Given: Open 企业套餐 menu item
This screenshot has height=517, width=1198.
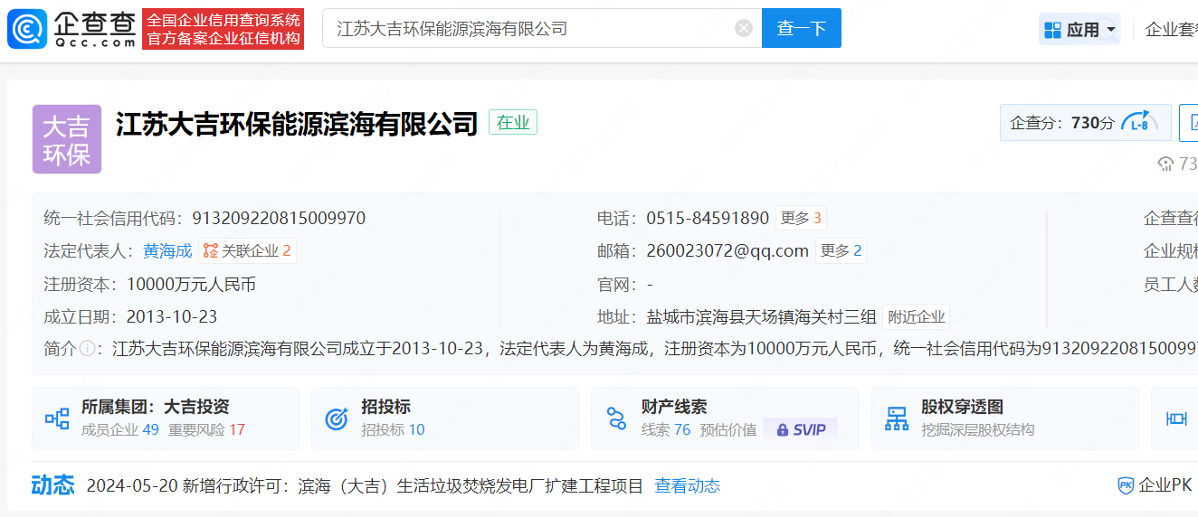Looking at the screenshot, I should [x=1172, y=30].
